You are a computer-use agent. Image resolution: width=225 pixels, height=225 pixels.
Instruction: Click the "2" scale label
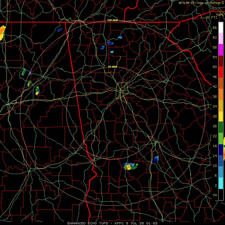(215, 185)
